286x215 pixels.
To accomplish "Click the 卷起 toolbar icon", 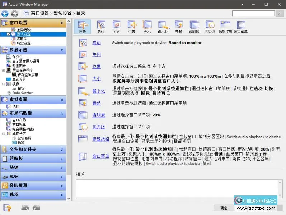I will pyautogui.click(x=179, y=27).
